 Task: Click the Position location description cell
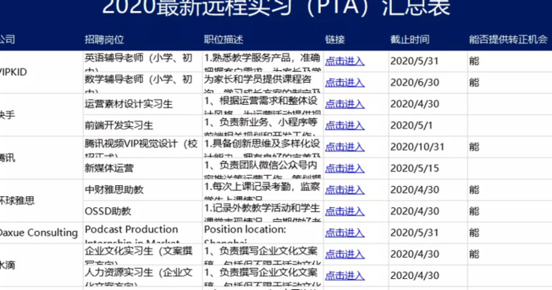tap(263, 233)
